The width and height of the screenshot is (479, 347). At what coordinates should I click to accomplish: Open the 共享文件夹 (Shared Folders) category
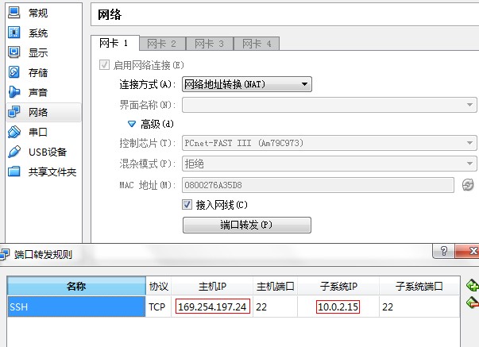point(52,172)
